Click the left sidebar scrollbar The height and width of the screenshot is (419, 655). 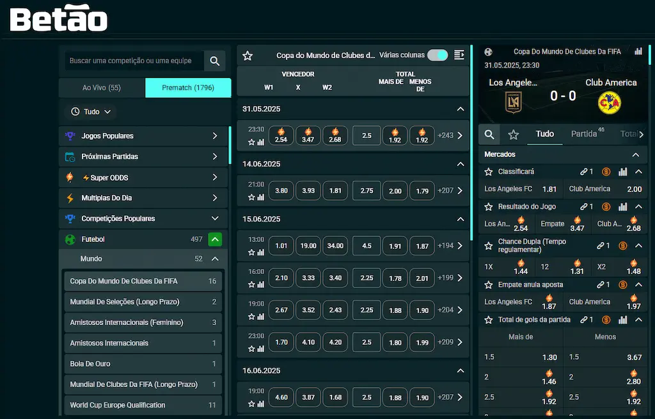pos(230,145)
